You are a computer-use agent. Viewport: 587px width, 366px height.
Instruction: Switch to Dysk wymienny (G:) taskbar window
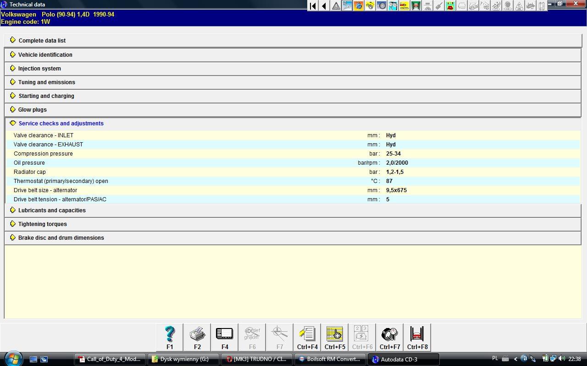pos(183,359)
